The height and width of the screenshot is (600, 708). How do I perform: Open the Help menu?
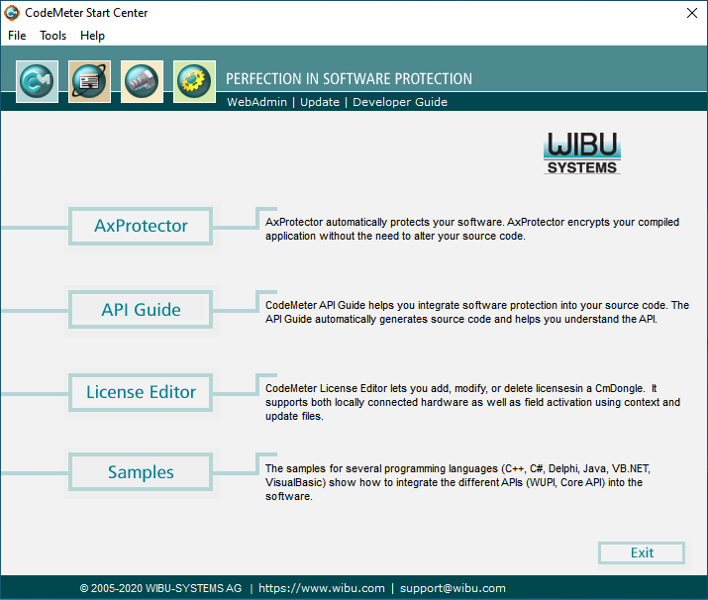coord(92,36)
